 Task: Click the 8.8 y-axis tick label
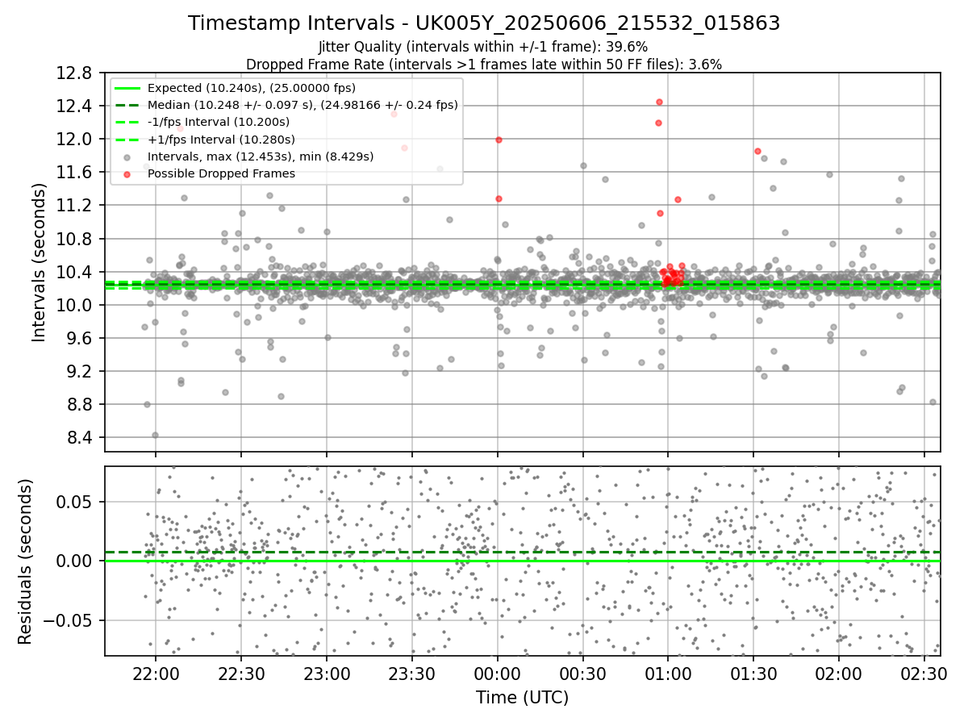point(79,404)
